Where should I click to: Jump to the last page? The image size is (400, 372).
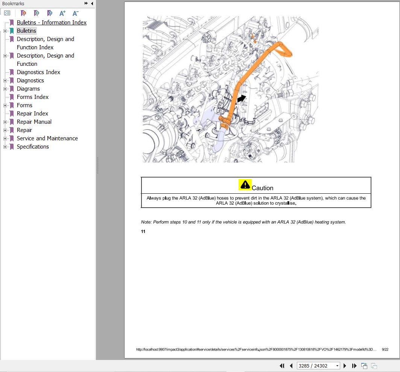point(354,366)
